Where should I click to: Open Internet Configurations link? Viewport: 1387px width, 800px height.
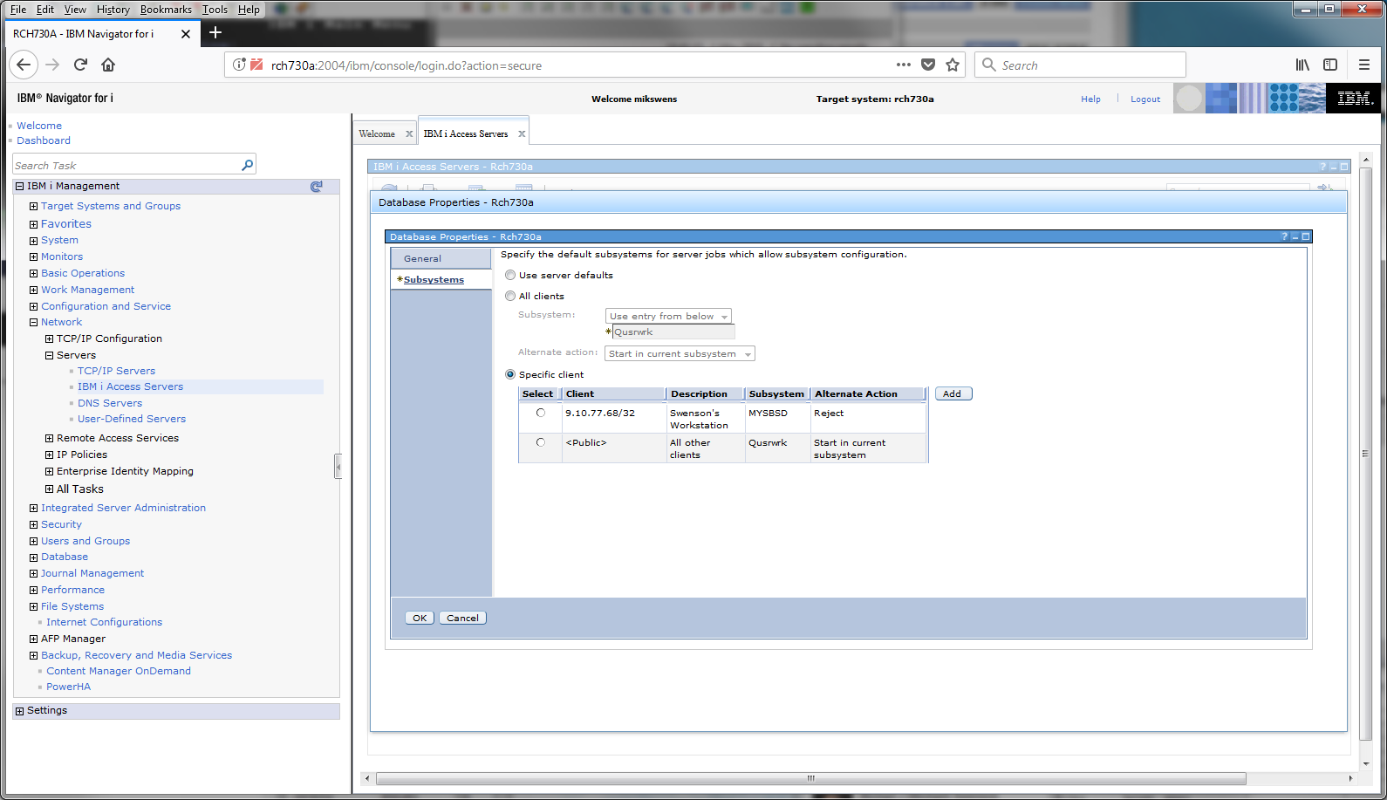pos(104,622)
